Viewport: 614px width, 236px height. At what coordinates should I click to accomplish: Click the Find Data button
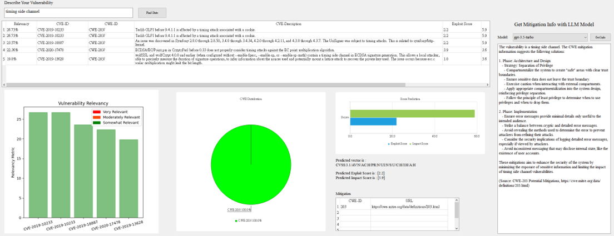click(152, 13)
